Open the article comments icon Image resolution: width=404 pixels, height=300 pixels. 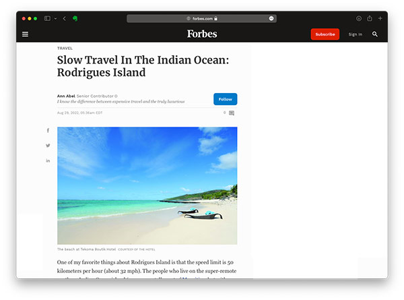click(x=232, y=113)
